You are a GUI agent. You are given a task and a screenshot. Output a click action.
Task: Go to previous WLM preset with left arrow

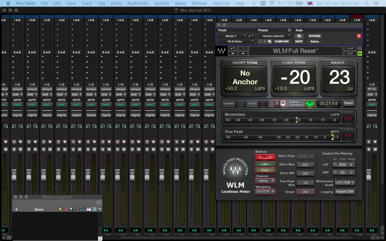(x=233, y=53)
